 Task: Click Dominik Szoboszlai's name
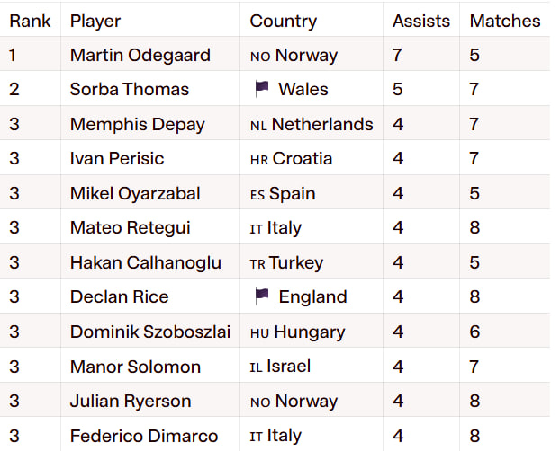coord(146,332)
